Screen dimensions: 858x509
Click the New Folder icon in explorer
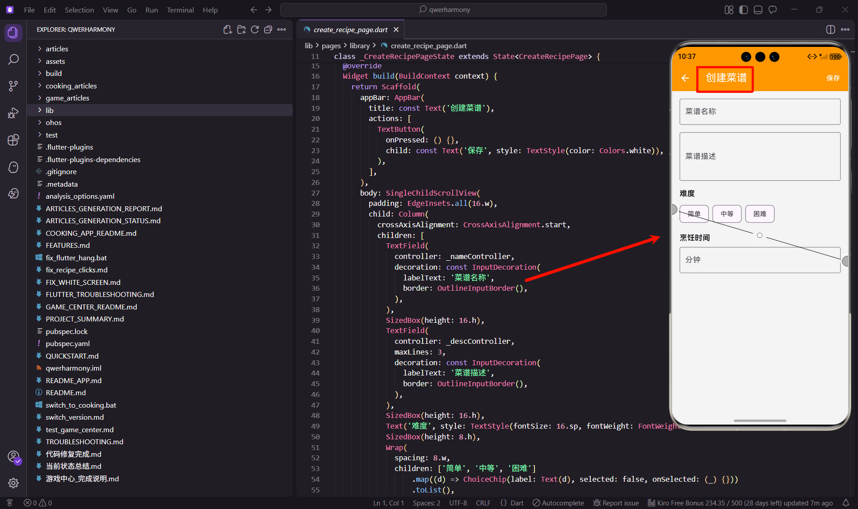[x=241, y=29]
